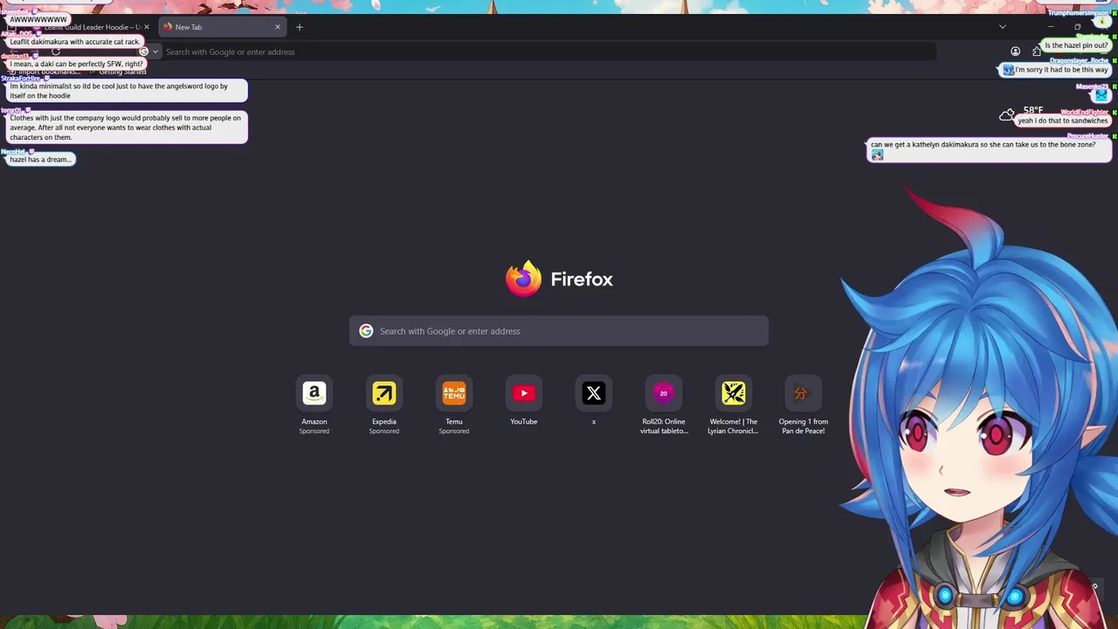The width and height of the screenshot is (1118, 629).
Task: Close the Leaflit Guild Leader Hoodie tab
Action: tap(147, 27)
